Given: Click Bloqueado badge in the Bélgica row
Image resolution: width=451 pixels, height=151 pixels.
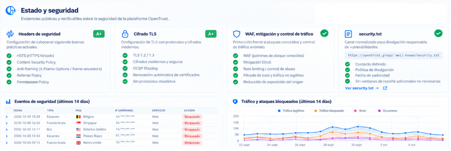Looking at the screenshot, I should pyautogui.click(x=192, y=117).
